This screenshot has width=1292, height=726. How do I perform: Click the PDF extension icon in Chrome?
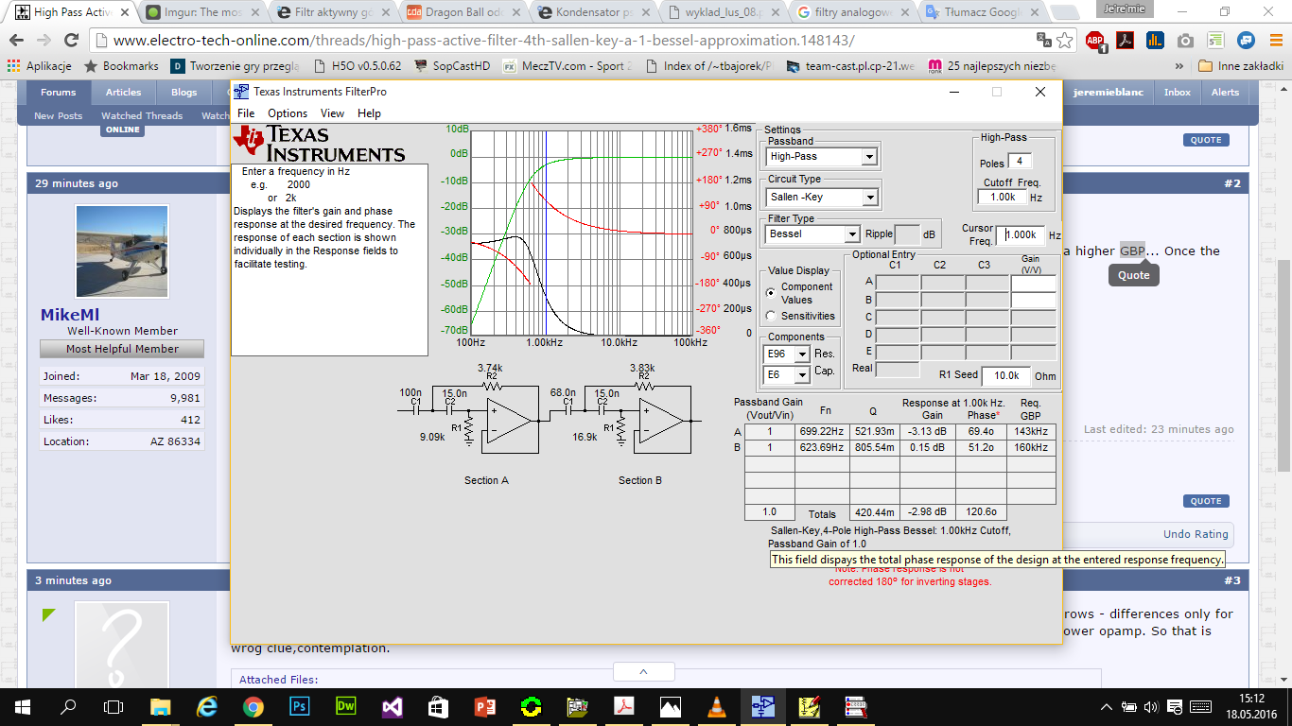1126,41
